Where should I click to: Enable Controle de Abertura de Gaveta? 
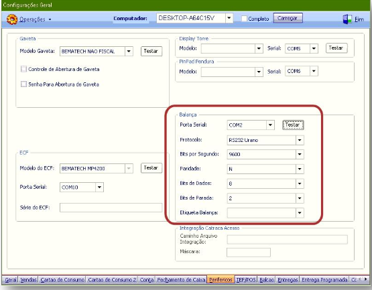coord(23,69)
